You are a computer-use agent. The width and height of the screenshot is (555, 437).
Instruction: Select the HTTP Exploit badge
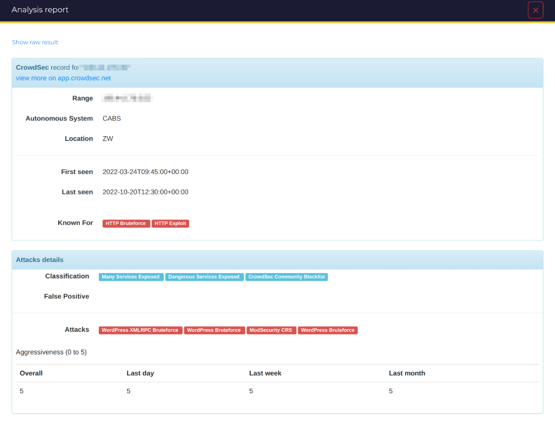pos(170,224)
